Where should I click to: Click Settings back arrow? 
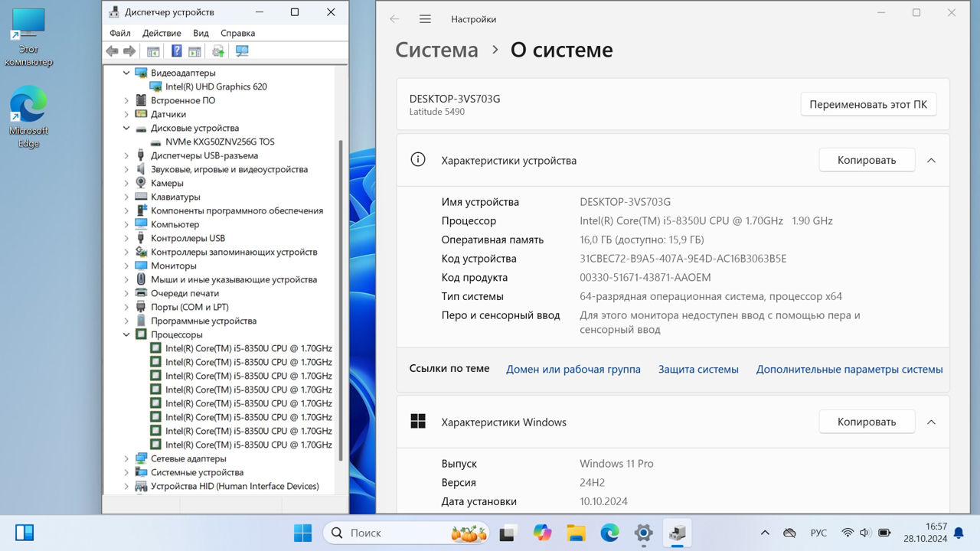pos(394,19)
